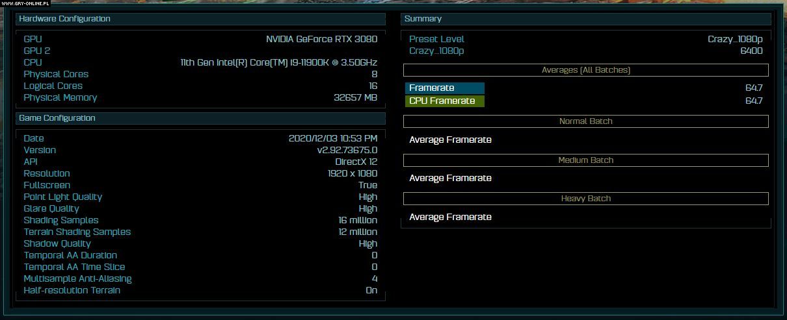Select the Summary panel header
Screen dimensions: 787x320
click(x=586, y=19)
